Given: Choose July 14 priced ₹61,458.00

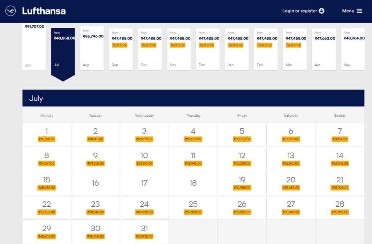Looking at the screenshot, I should click(340, 159).
